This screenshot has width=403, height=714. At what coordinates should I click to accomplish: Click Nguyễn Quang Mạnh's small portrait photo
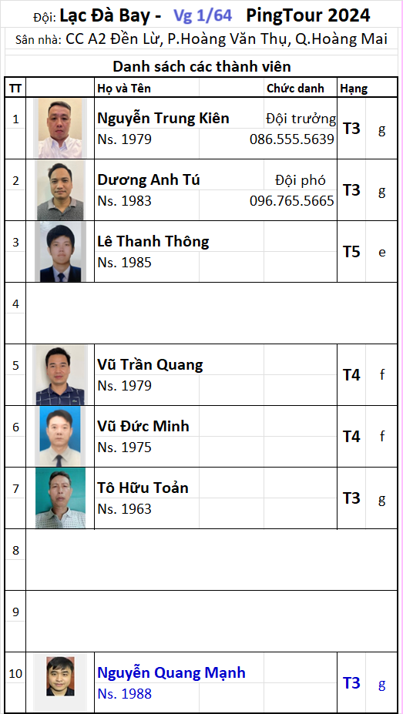(x=60, y=675)
